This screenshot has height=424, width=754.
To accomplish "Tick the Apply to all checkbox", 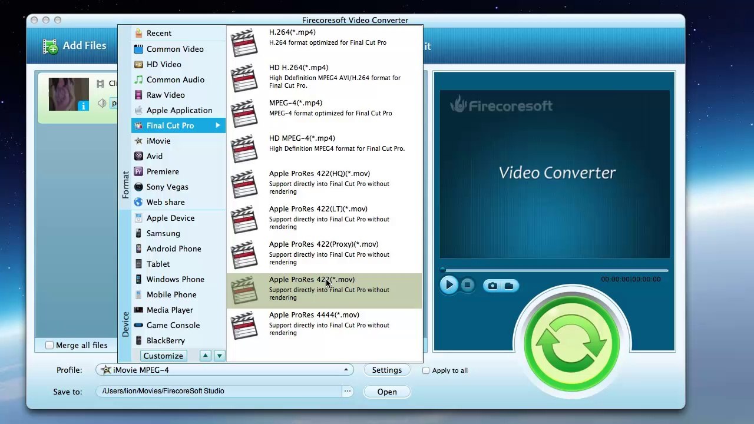I will tap(426, 370).
